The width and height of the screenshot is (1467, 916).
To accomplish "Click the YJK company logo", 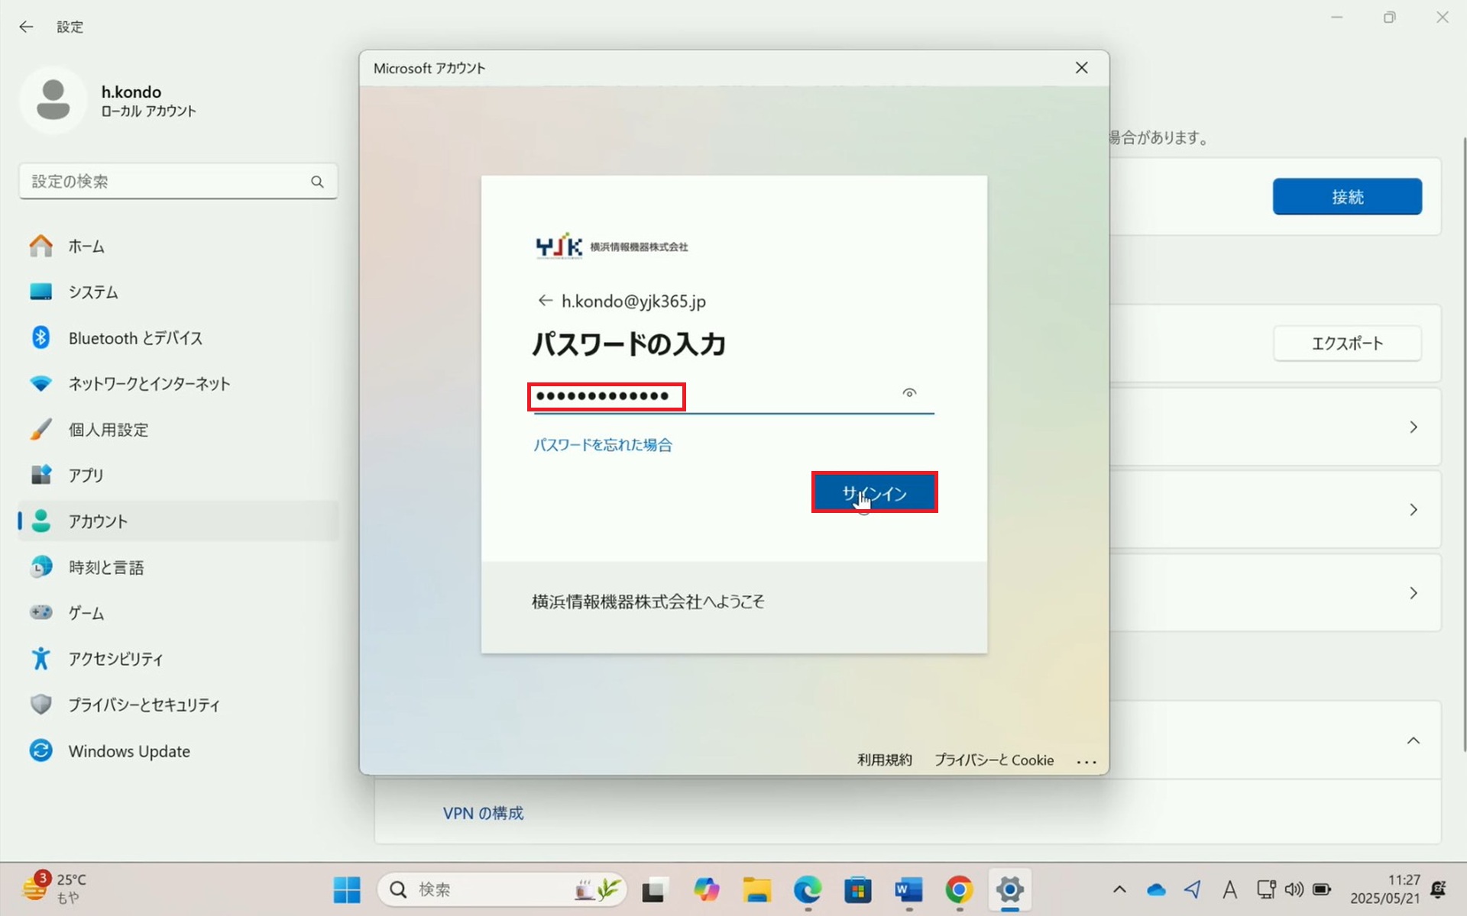I will (611, 247).
